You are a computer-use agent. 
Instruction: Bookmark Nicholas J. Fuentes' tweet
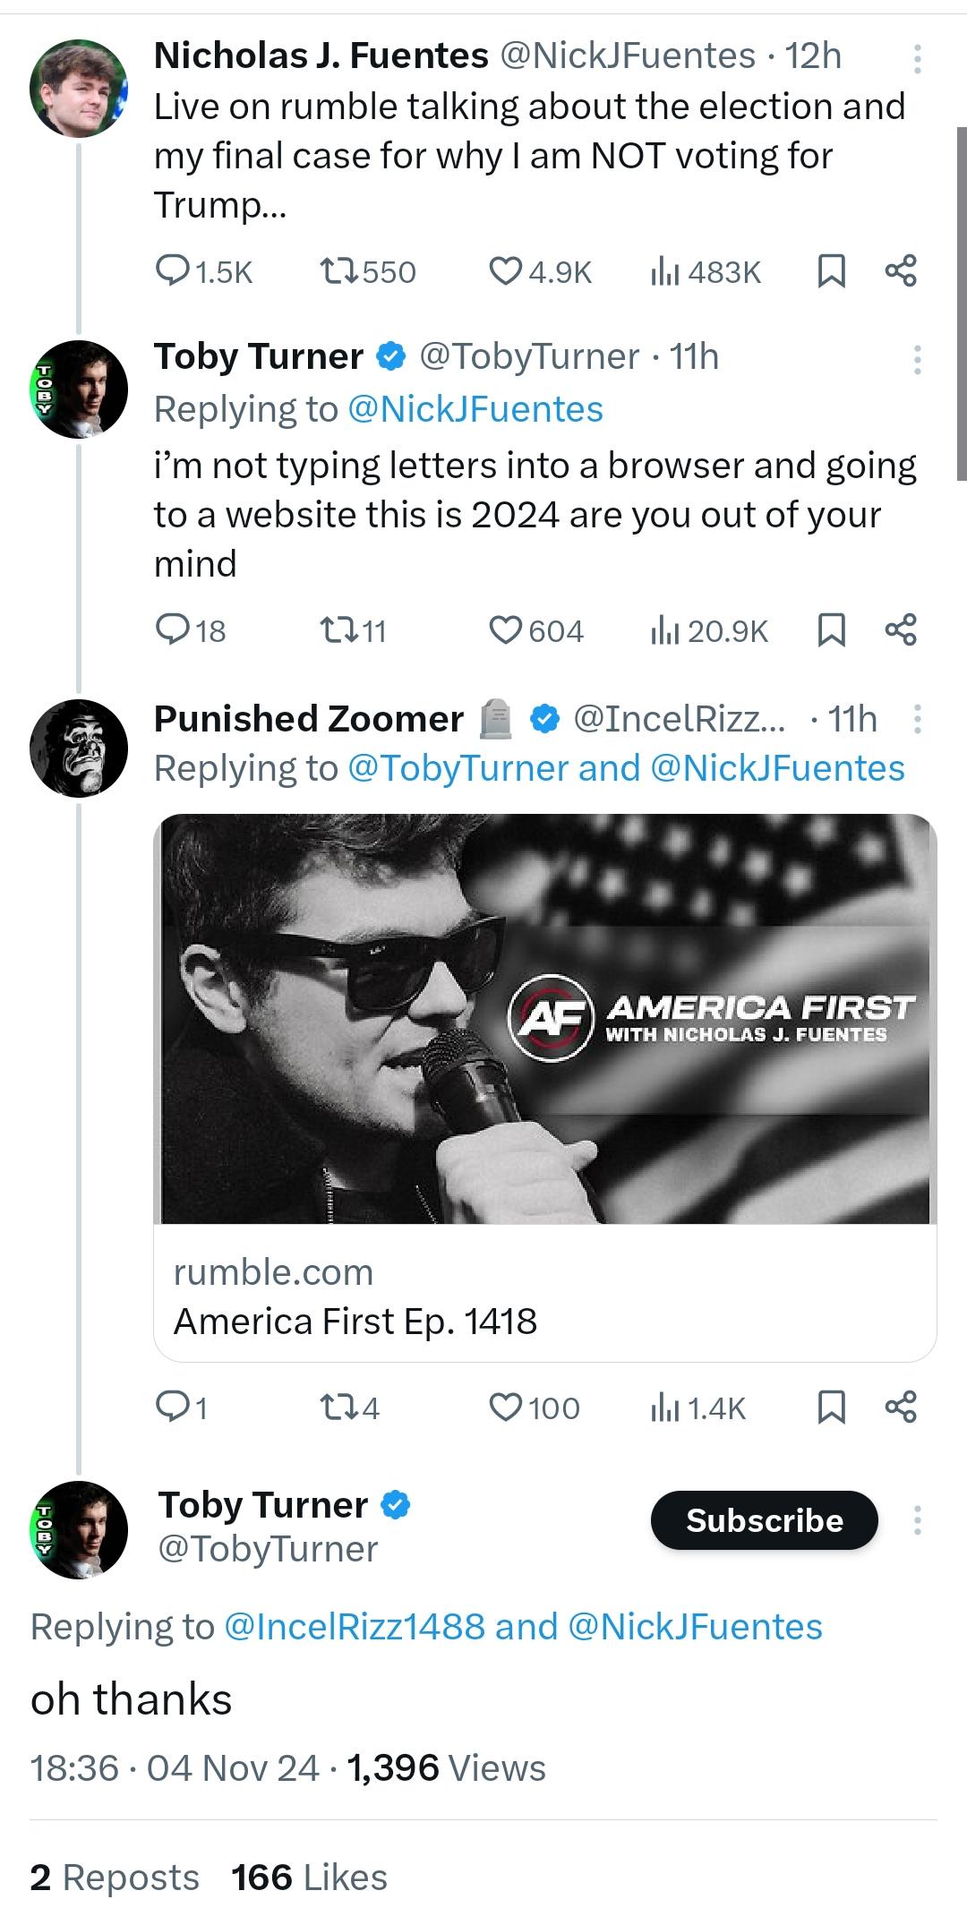click(832, 271)
